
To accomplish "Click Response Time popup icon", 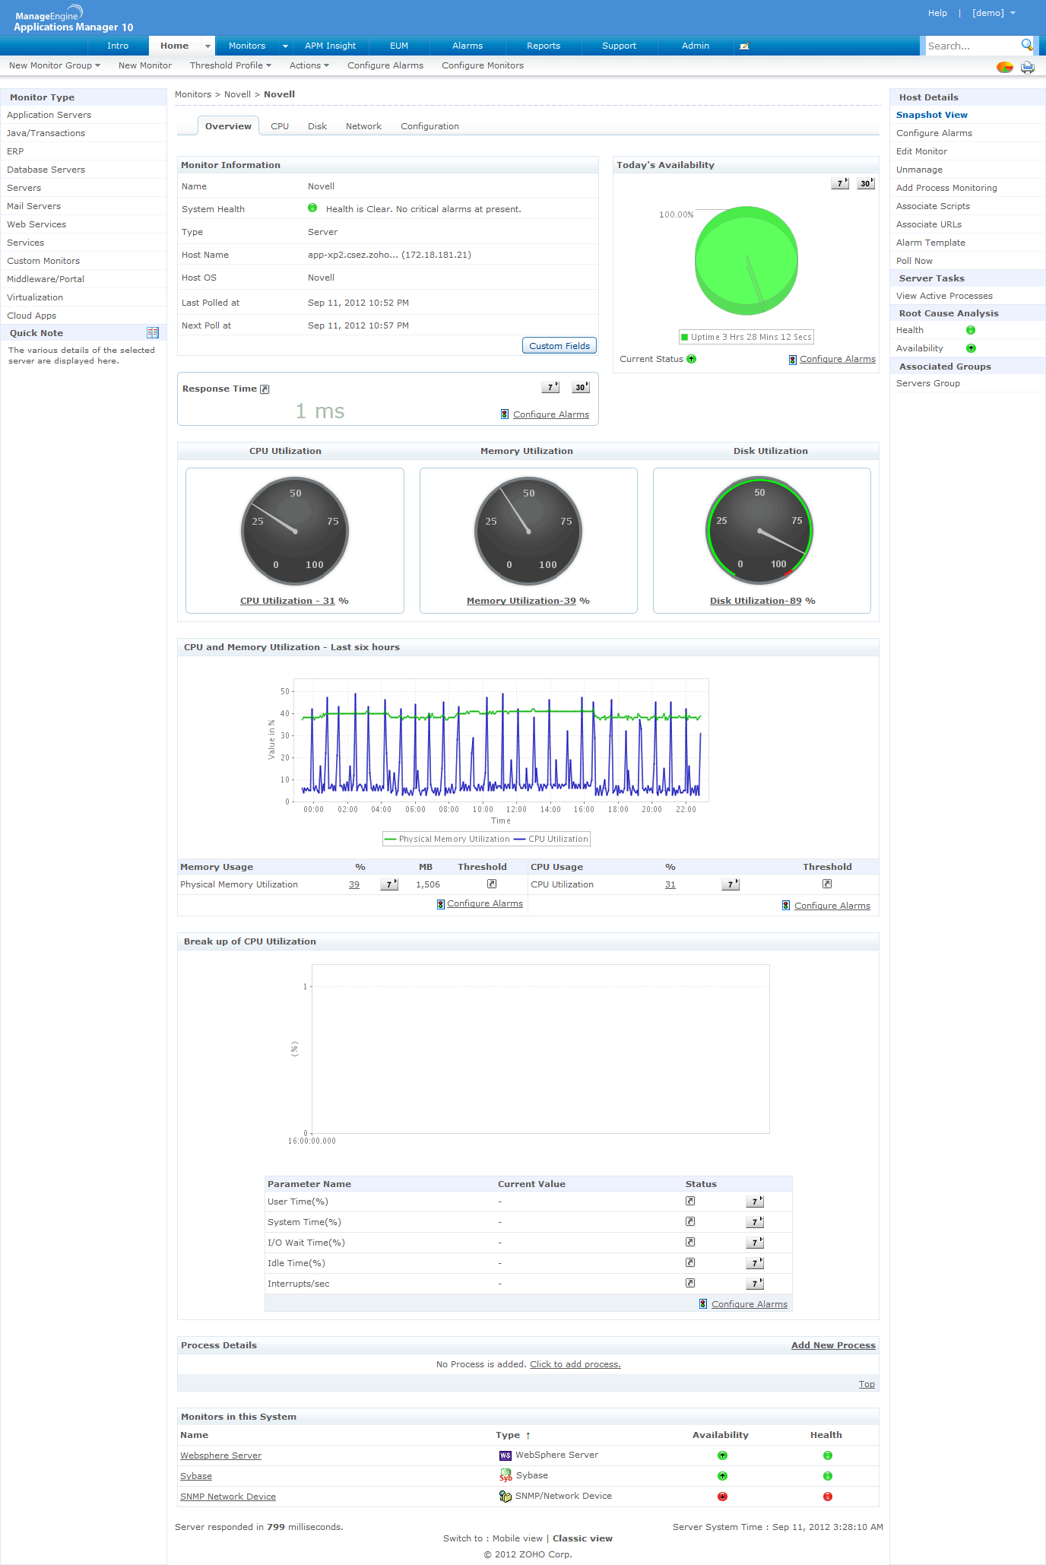I will click(x=265, y=389).
